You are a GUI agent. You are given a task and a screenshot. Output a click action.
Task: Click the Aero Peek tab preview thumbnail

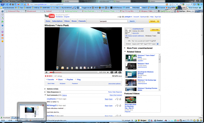pos(32,111)
